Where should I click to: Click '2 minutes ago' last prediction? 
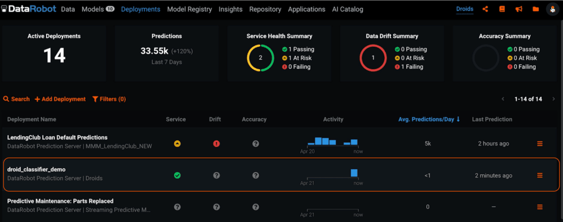[493, 175]
